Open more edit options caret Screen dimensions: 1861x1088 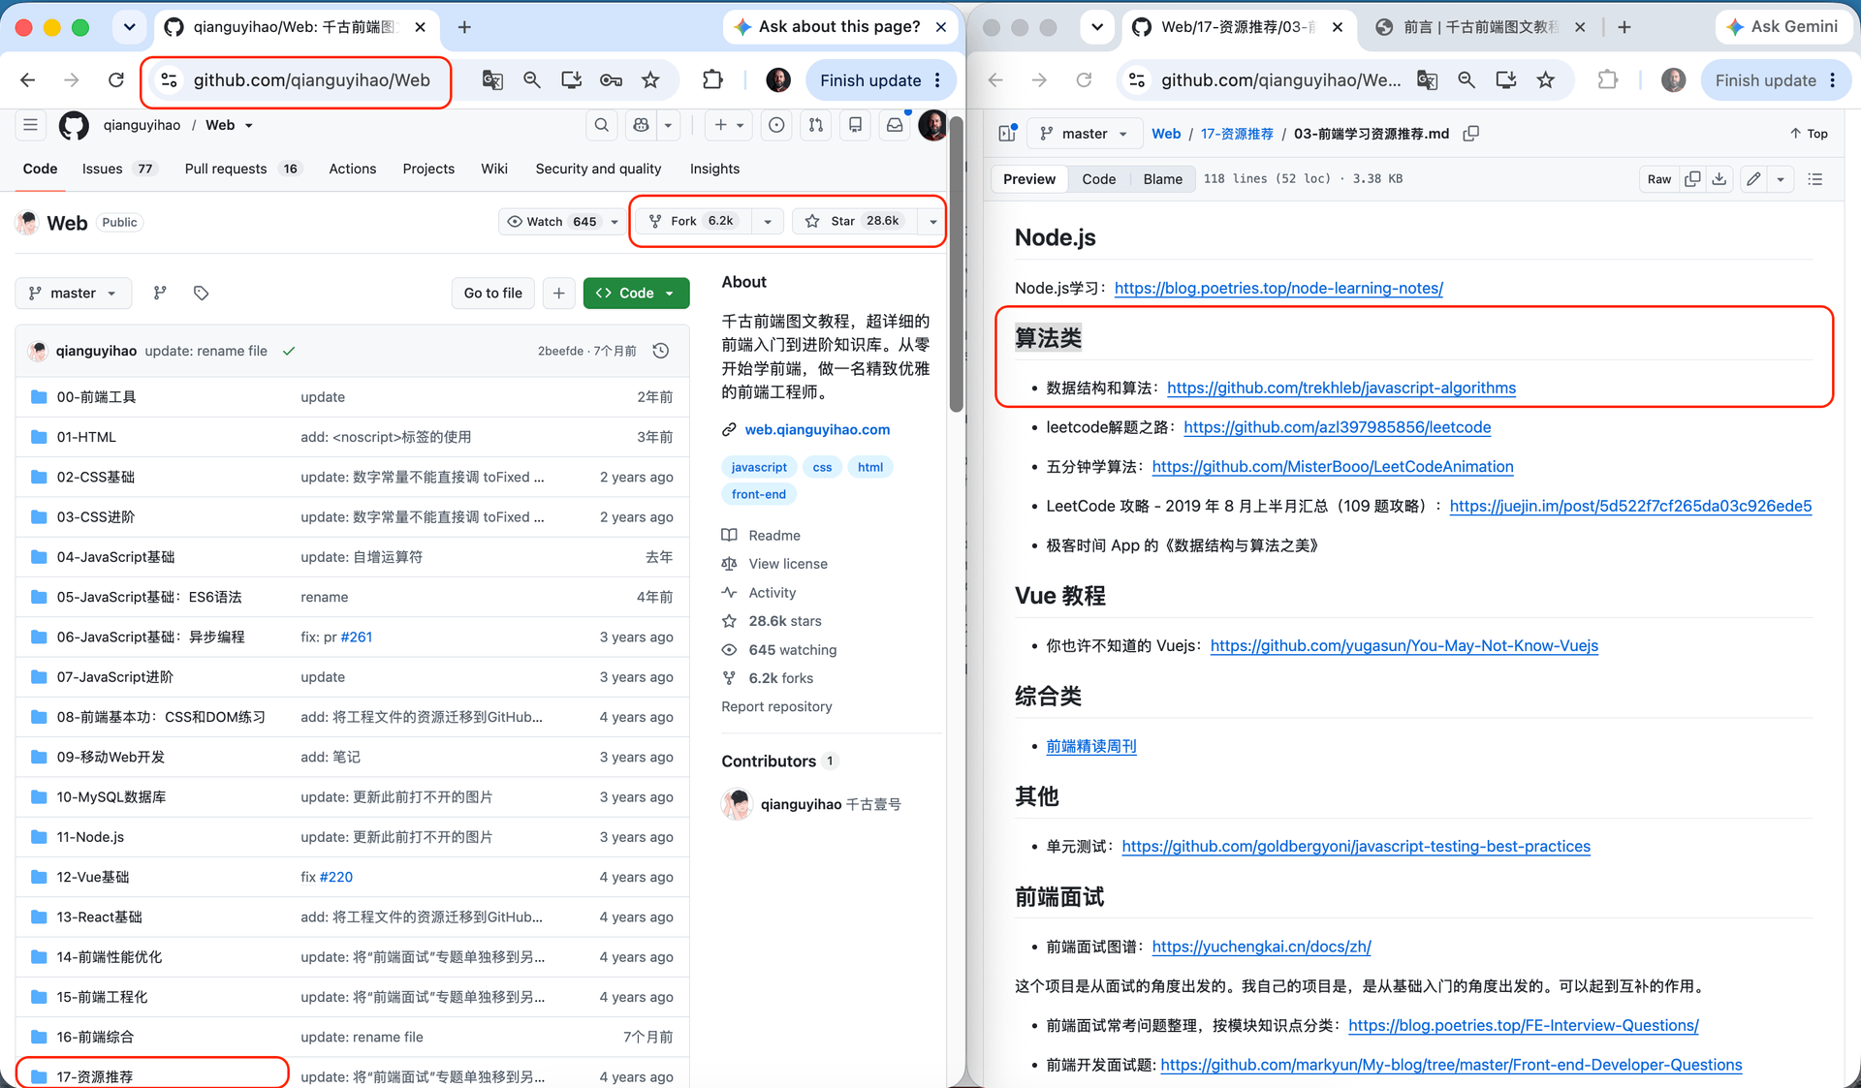[1781, 179]
